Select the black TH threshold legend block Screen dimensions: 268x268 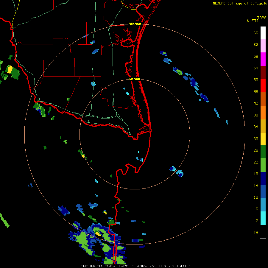click(x=263, y=232)
